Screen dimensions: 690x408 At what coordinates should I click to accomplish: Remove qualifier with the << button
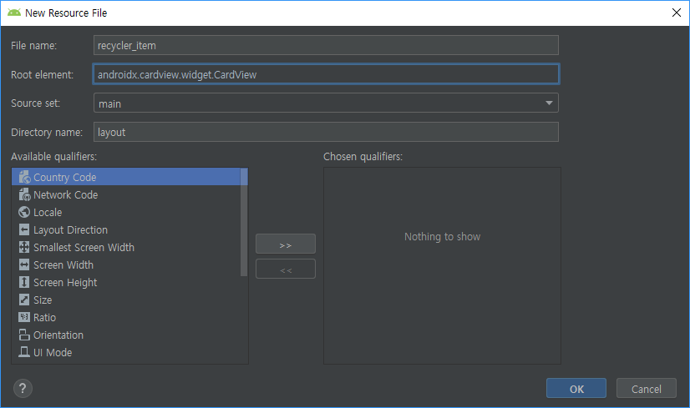(x=285, y=269)
